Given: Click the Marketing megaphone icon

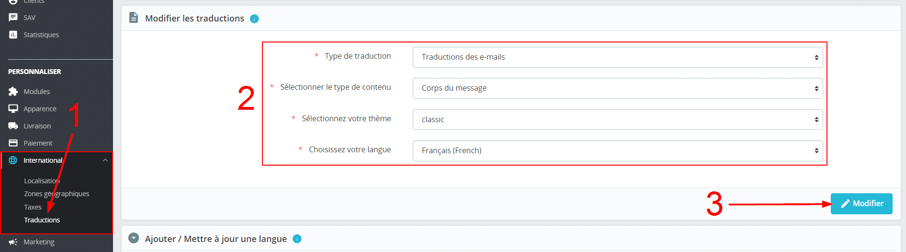Looking at the screenshot, I should click(13, 242).
